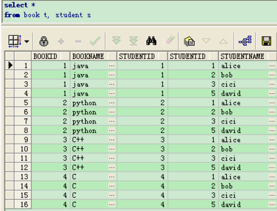Click the insert record plus icon

[x=61, y=41]
